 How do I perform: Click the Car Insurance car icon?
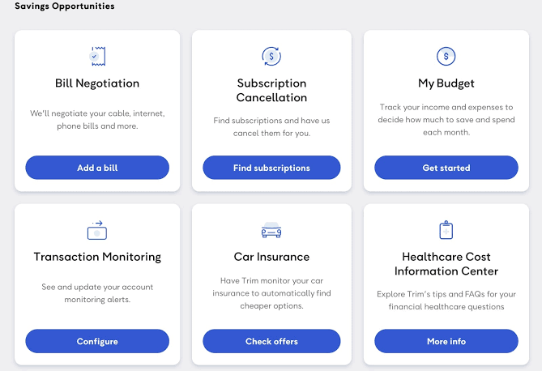point(271,230)
